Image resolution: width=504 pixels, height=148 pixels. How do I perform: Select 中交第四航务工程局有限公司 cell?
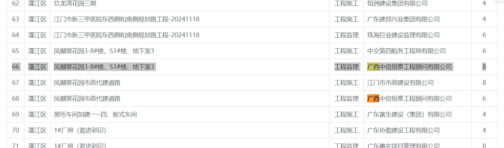417,51
